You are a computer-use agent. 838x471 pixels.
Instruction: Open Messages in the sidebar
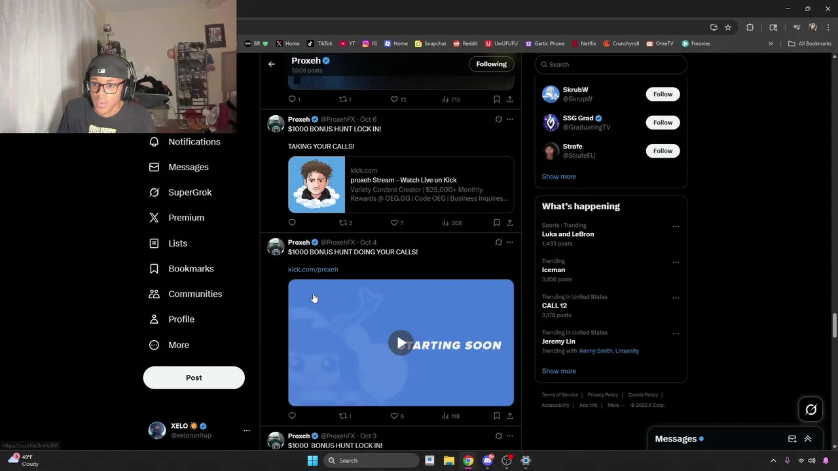tap(179, 167)
